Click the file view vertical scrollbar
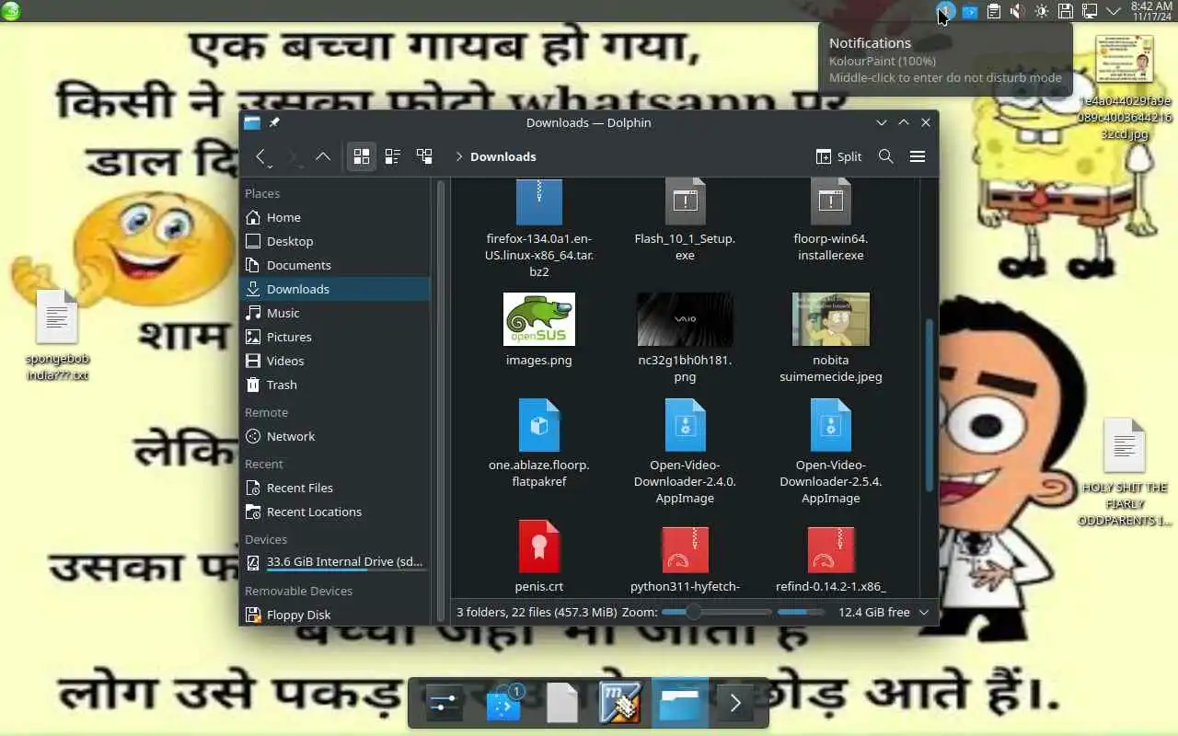Viewport: 1178px width, 736px height. pyautogui.click(x=929, y=405)
